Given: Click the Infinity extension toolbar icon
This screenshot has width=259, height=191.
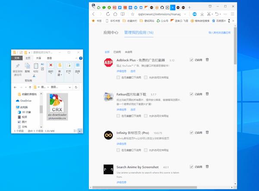Looking at the screenshot, I should tap(195, 14).
